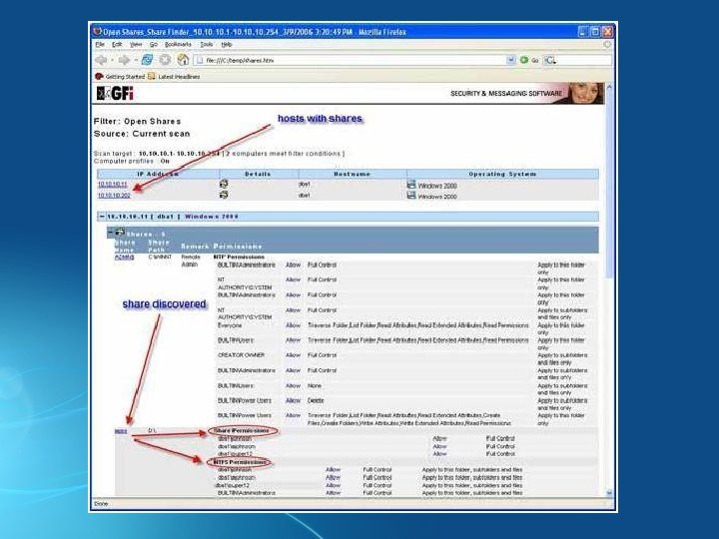Open the Help menu
The image size is (719, 539).
[x=227, y=45]
